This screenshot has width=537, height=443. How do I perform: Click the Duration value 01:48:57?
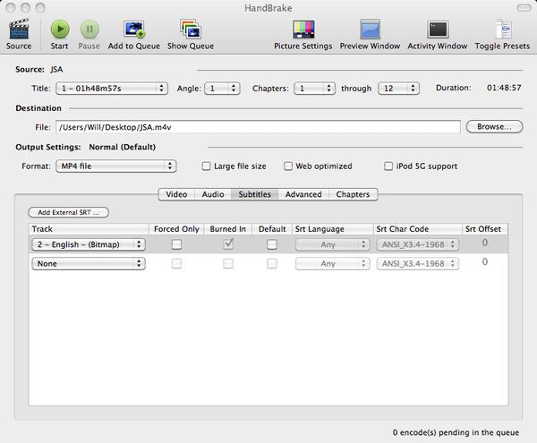[504, 88]
